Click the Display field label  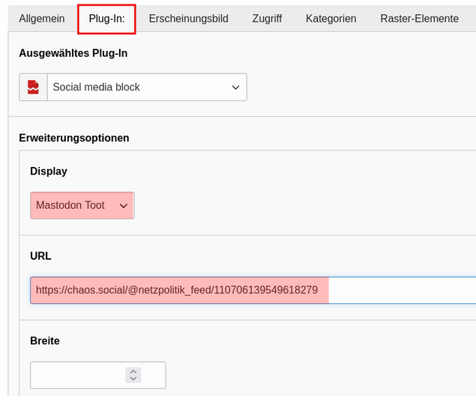[48, 171]
